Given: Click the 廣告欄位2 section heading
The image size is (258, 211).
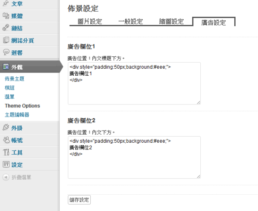Looking at the screenshot, I should pyautogui.click(x=81, y=121).
